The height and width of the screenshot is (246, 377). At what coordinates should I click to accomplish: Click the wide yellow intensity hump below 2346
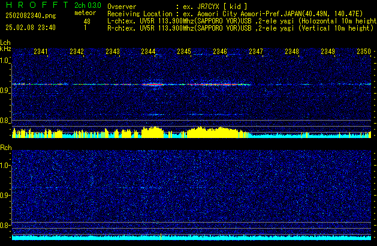214,133
